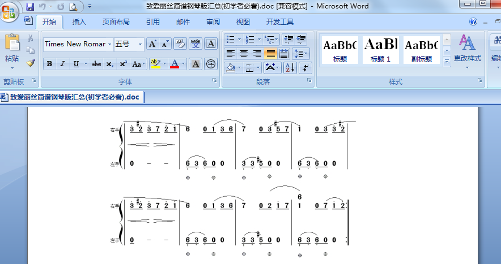Open the Paste options dropdown arrow

coord(12,68)
